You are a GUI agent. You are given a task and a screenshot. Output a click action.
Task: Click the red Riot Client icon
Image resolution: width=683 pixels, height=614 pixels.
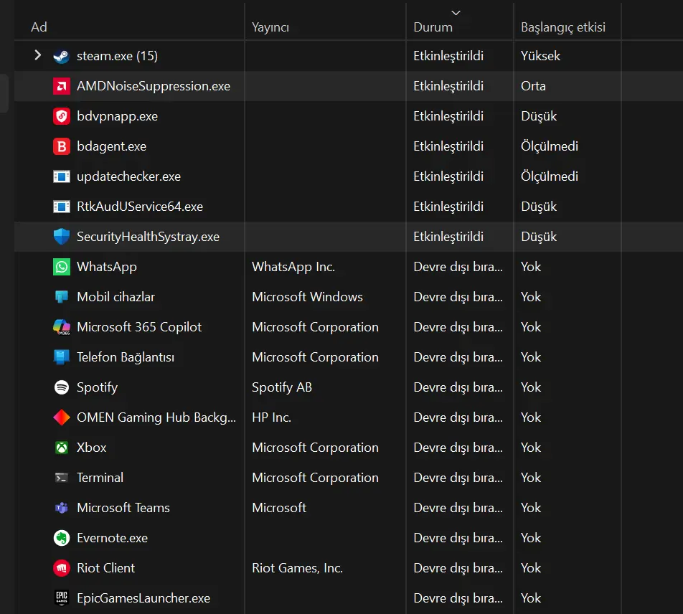62,568
